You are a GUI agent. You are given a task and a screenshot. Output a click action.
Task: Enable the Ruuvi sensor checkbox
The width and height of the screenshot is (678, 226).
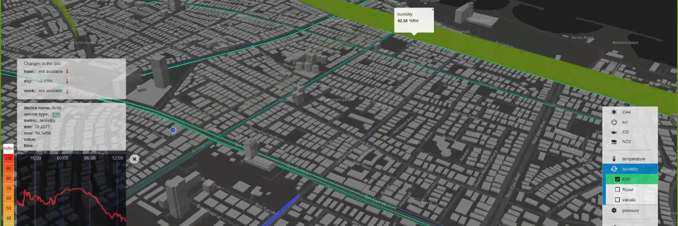click(618, 189)
